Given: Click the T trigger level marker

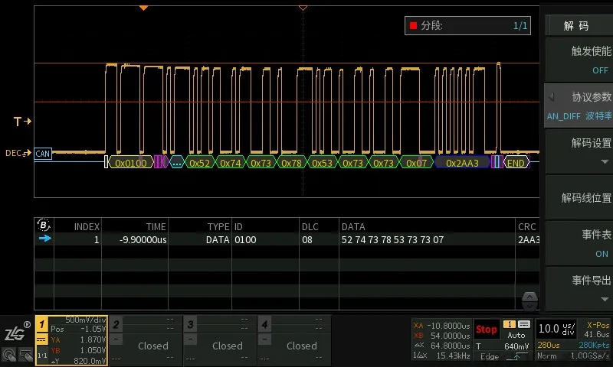Looking at the screenshot, I should tap(22, 122).
